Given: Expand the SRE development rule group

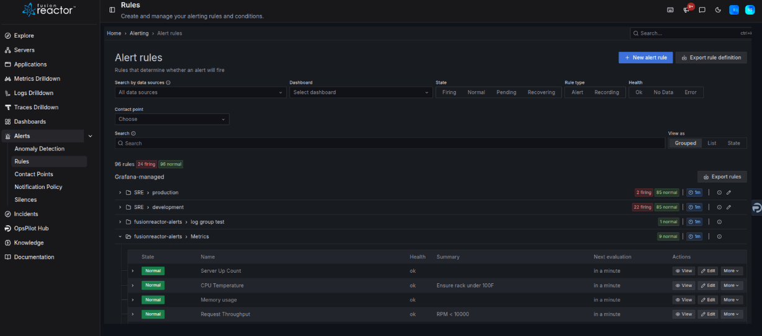Looking at the screenshot, I should [120, 207].
